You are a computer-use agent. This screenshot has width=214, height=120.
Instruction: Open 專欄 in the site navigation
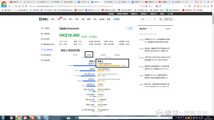pyautogui.click(x=89, y=19)
